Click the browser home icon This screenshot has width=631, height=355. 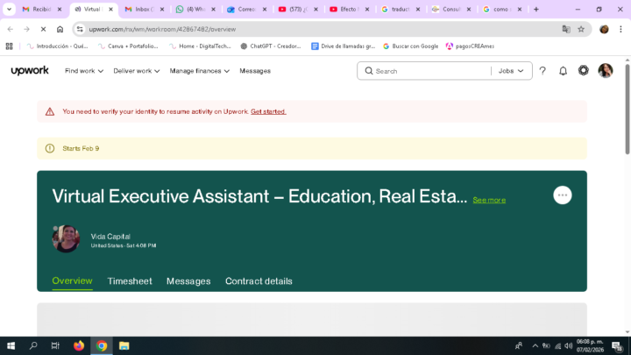pos(60,29)
